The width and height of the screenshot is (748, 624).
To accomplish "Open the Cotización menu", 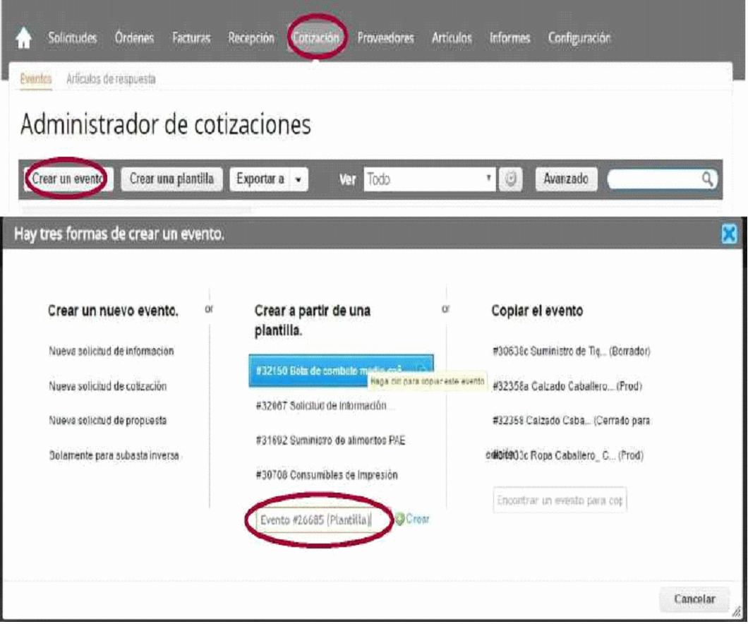I will (316, 39).
